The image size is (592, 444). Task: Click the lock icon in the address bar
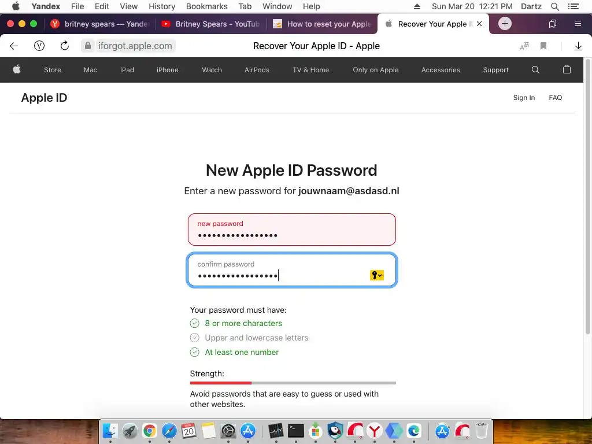click(x=88, y=46)
